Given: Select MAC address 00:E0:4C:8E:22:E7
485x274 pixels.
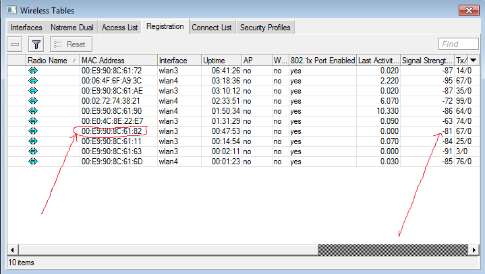Looking at the screenshot, I should point(113,121).
